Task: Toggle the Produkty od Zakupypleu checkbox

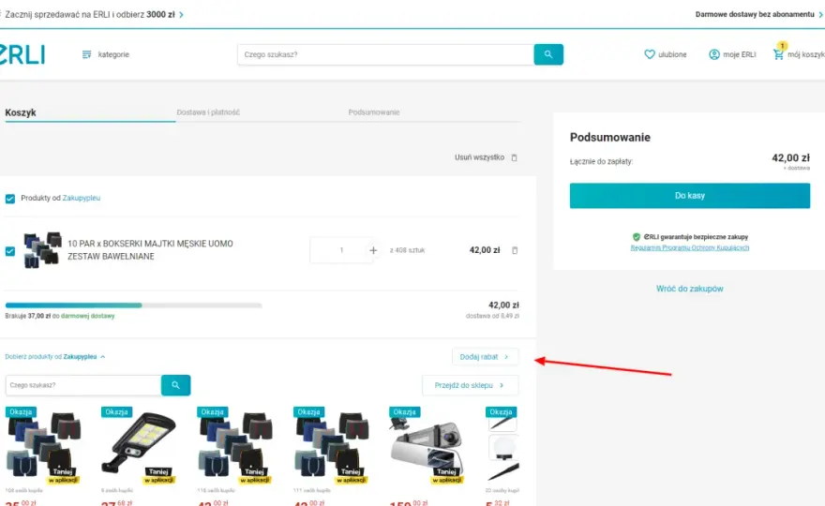Action: tap(10, 199)
